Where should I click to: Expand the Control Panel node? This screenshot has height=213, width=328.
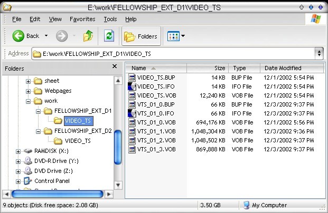click(18, 181)
